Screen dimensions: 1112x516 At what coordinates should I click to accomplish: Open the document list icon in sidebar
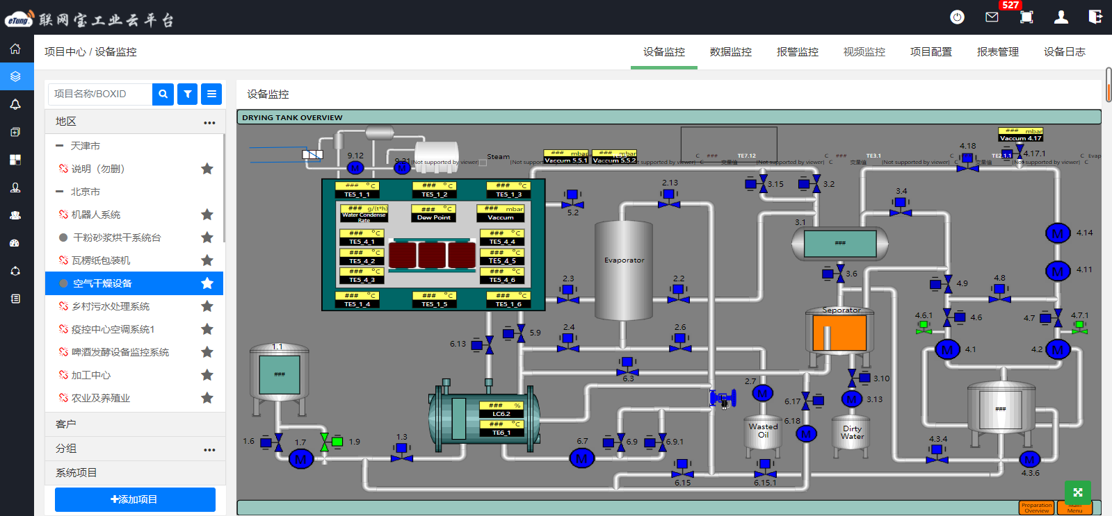tap(15, 299)
